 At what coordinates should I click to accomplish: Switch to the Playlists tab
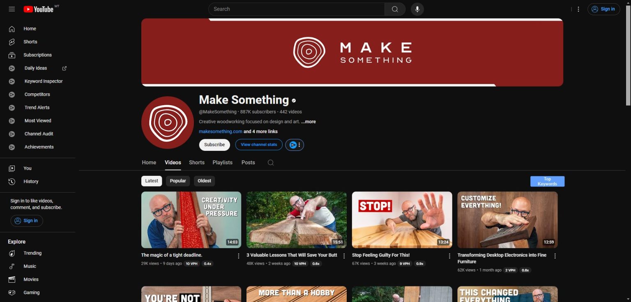coord(222,162)
